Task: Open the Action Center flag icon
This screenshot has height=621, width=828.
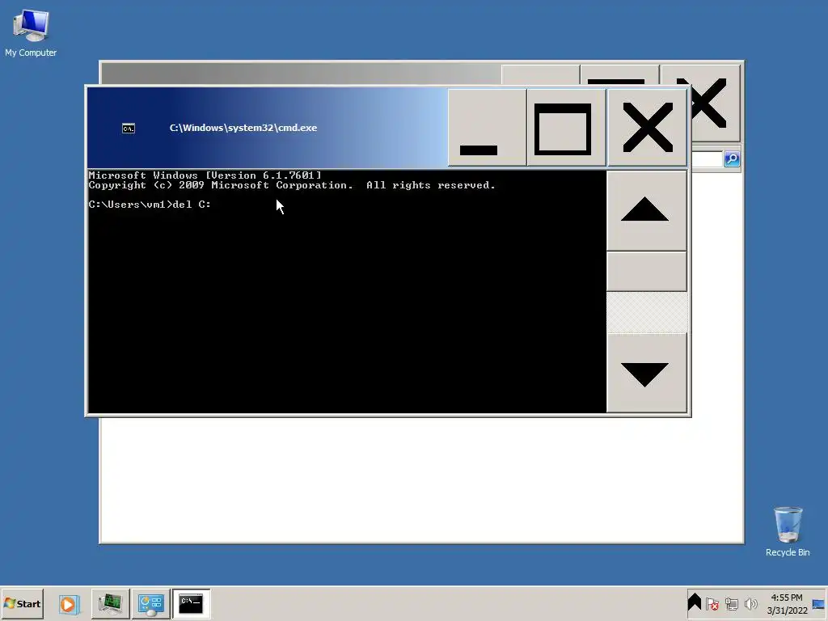Action: click(x=712, y=603)
